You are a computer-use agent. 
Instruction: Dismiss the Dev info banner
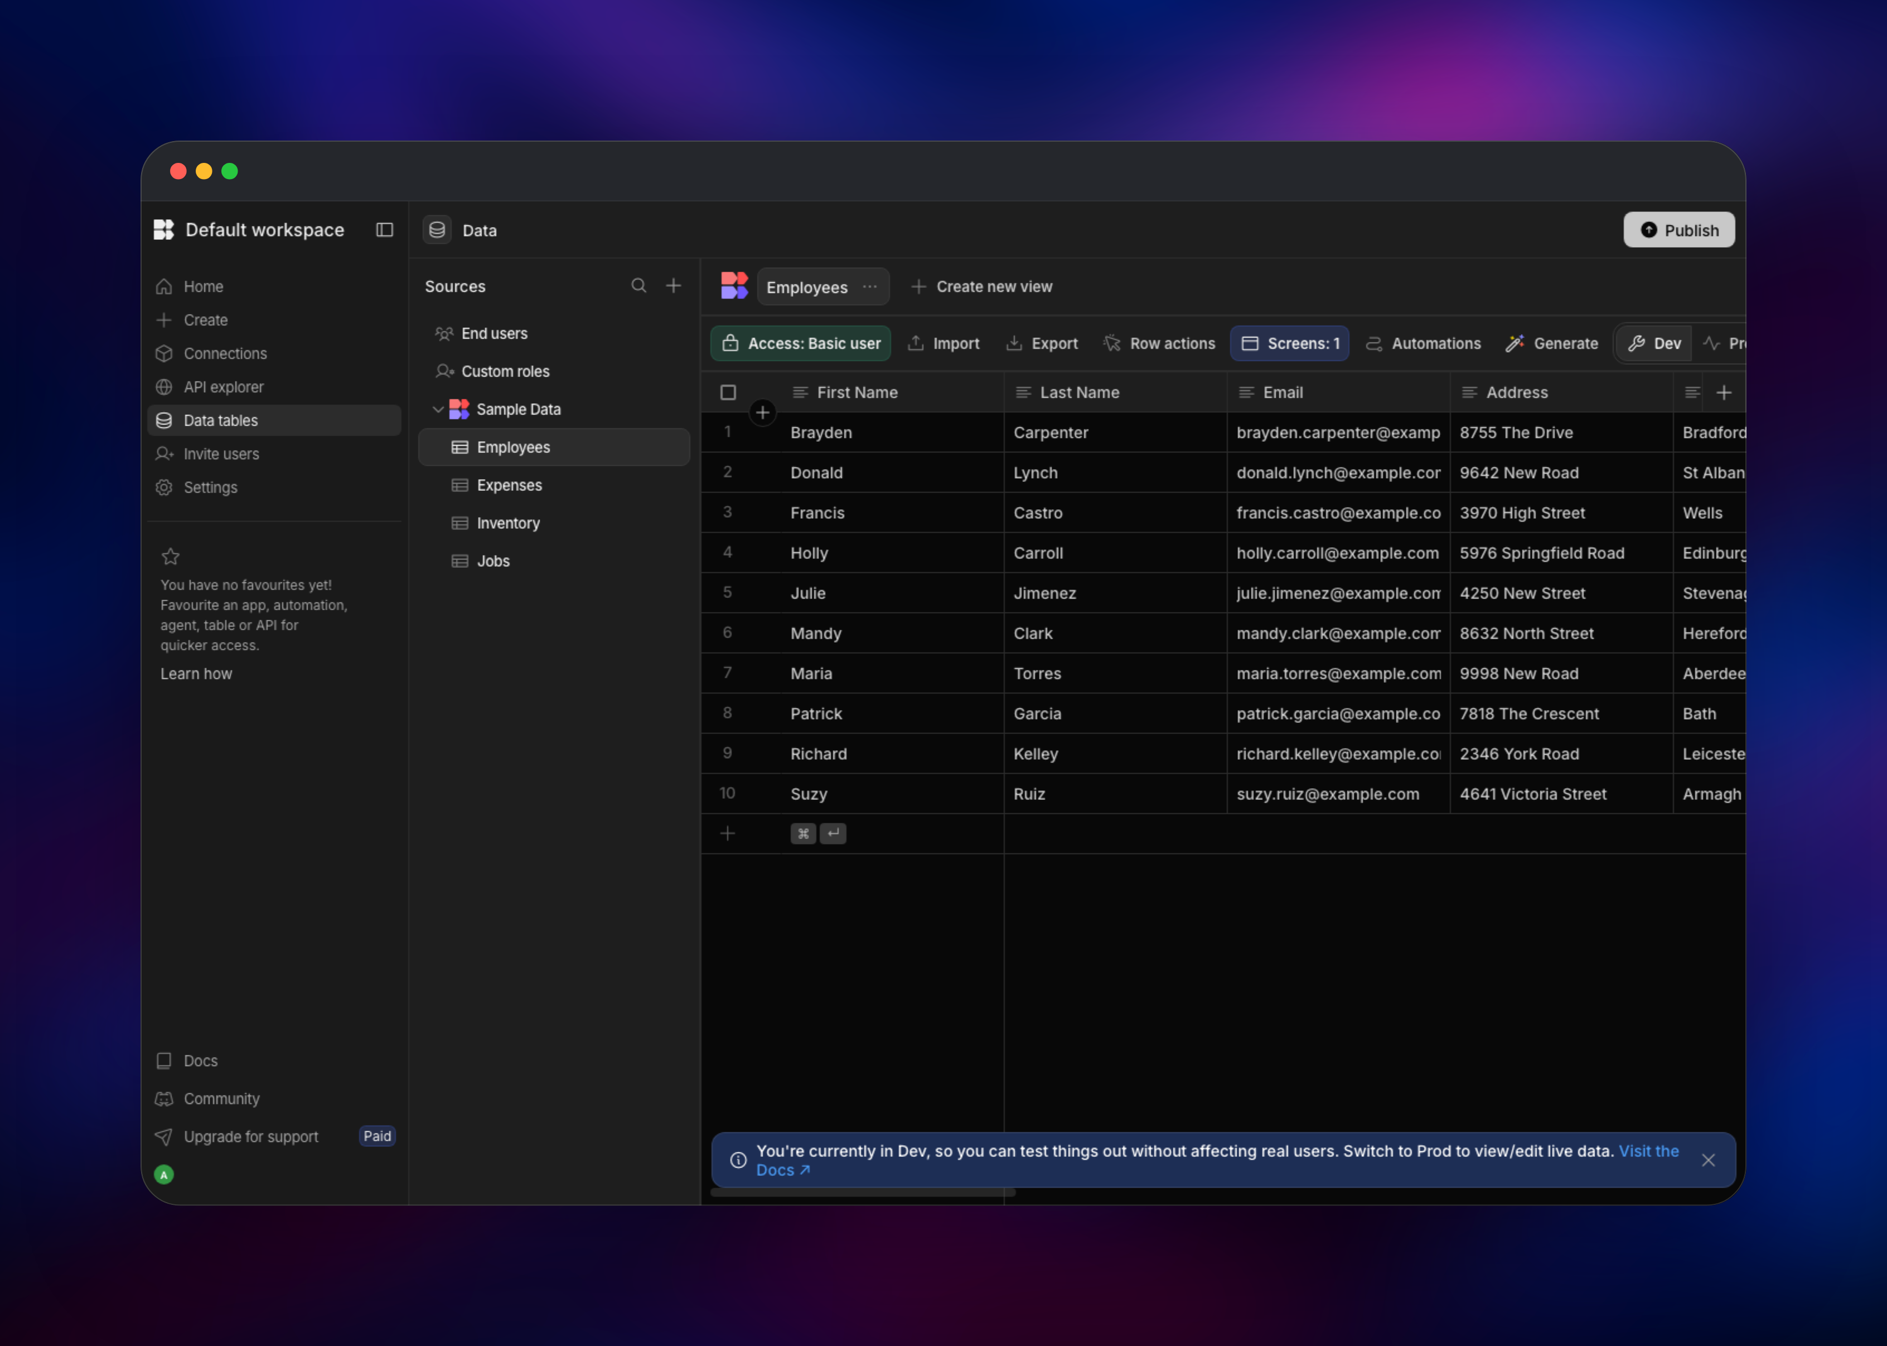coord(1708,1160)
